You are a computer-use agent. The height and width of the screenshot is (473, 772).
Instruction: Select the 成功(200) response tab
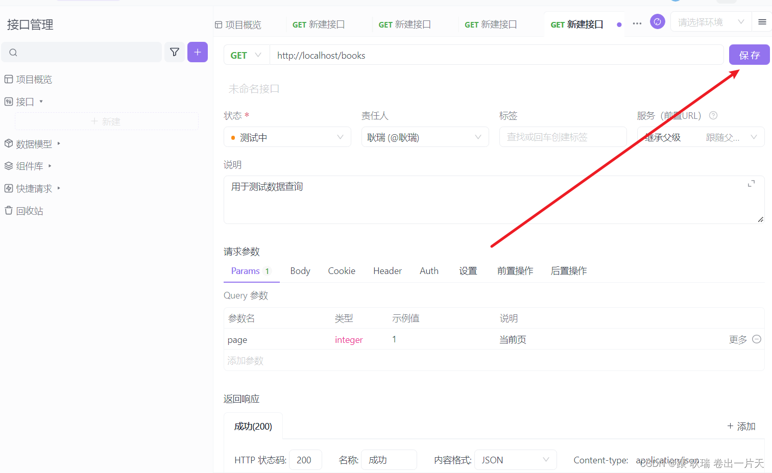[x=253, y=426]
